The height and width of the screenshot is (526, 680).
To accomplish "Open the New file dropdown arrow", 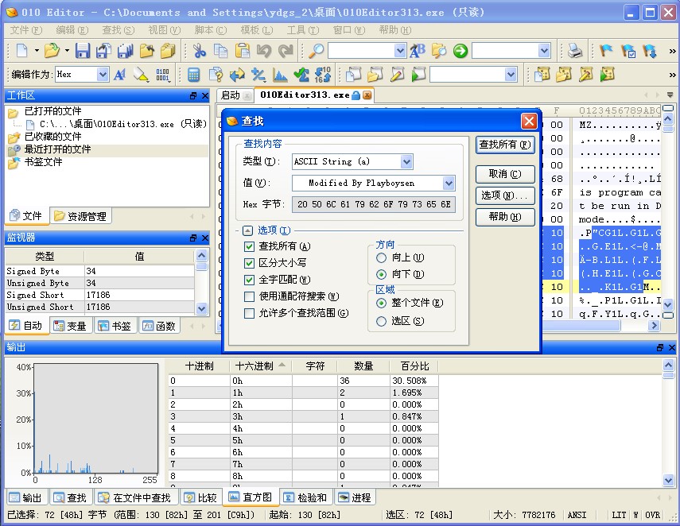I will [37, 51].
